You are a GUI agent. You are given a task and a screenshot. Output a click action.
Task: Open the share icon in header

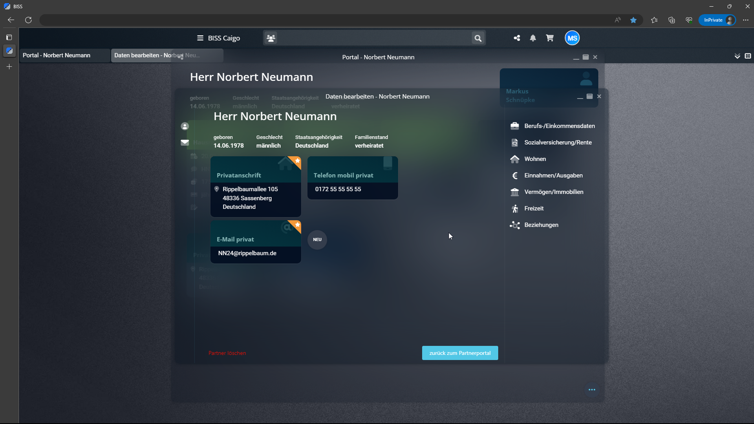517,38
